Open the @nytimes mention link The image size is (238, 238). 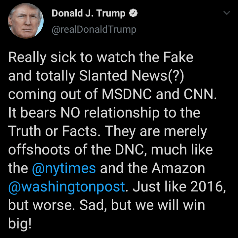[64, 168]
